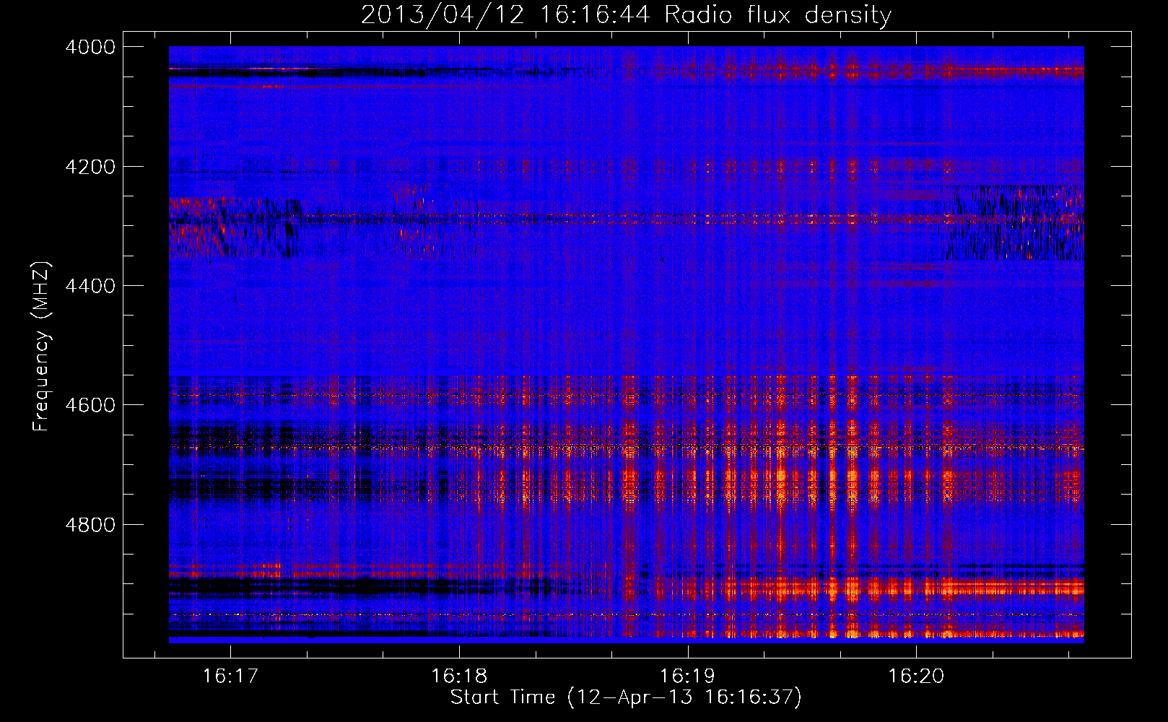Select the 4200 frequency axis label
This screenshot has height=722, width=1168.
[x=90, y=167]
